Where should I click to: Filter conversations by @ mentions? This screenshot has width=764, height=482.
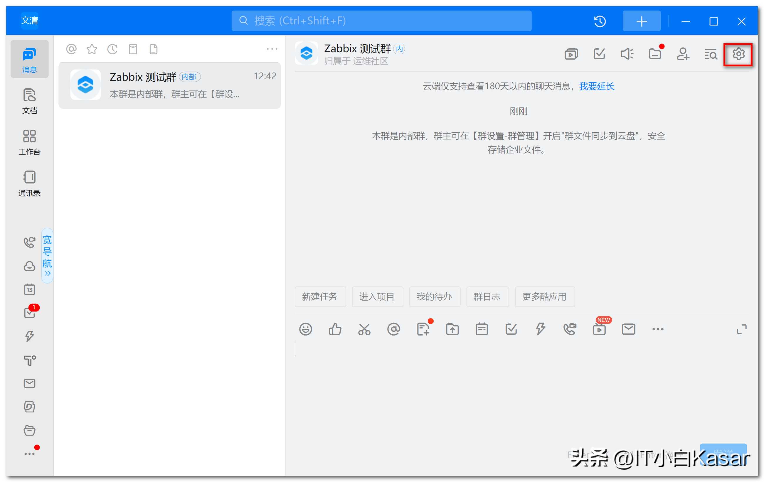tap(71, 49)
